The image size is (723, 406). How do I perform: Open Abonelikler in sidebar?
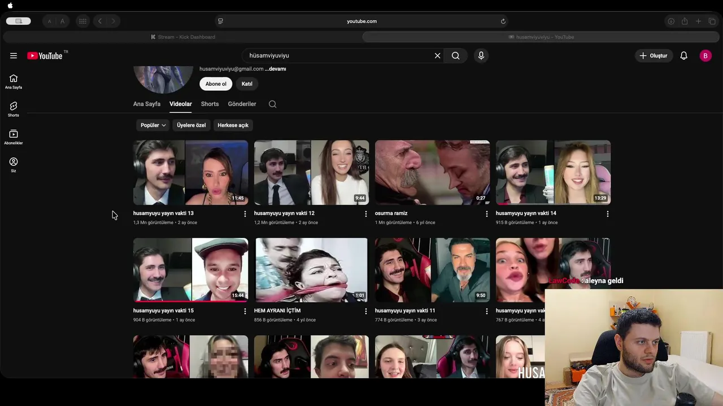14,137
